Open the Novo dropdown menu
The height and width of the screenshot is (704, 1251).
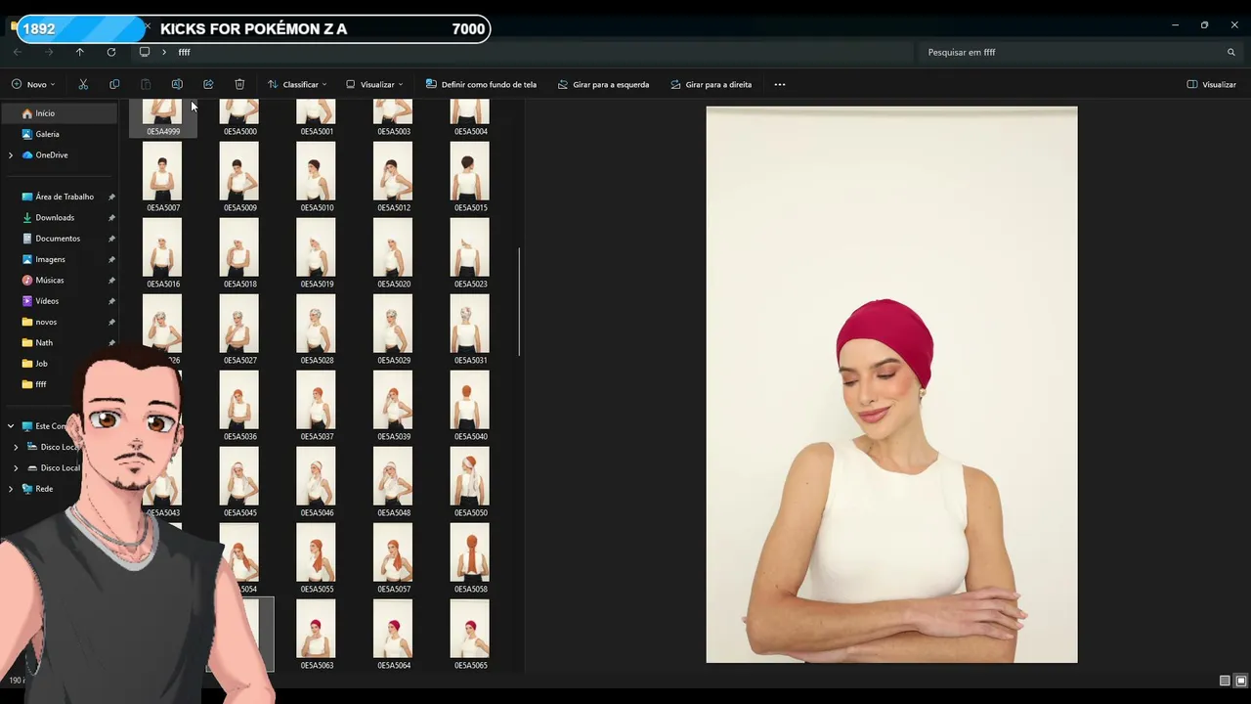33,84
